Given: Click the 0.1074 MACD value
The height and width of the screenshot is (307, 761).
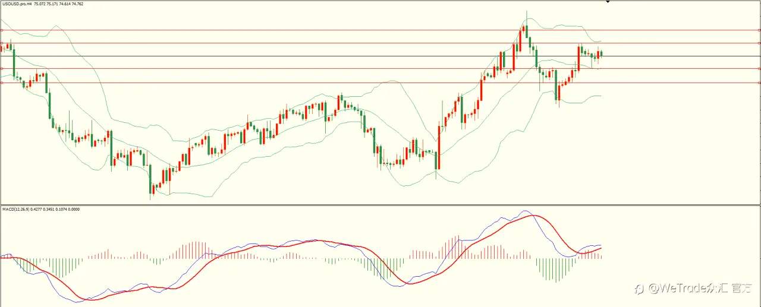Looking at the screenshot, I should pyautogui.click(x=61, y=209).
